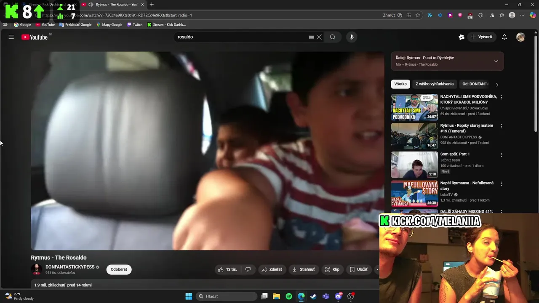Open options for Repíky starej matere video
539x303 pixels.
(x=502, y=126)
